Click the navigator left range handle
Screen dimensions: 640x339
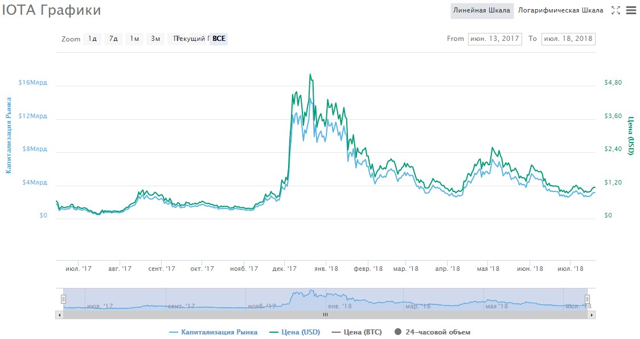[x=64, y=299]
